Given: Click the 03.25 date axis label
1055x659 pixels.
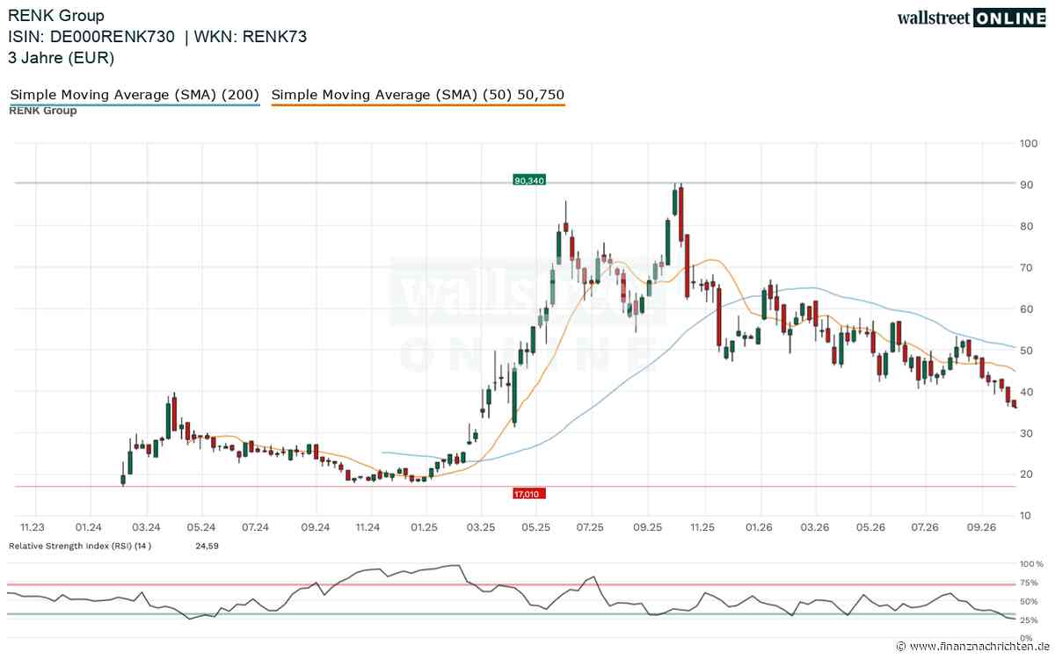Looking at the screenshot, I should click(x=480, y=527).
